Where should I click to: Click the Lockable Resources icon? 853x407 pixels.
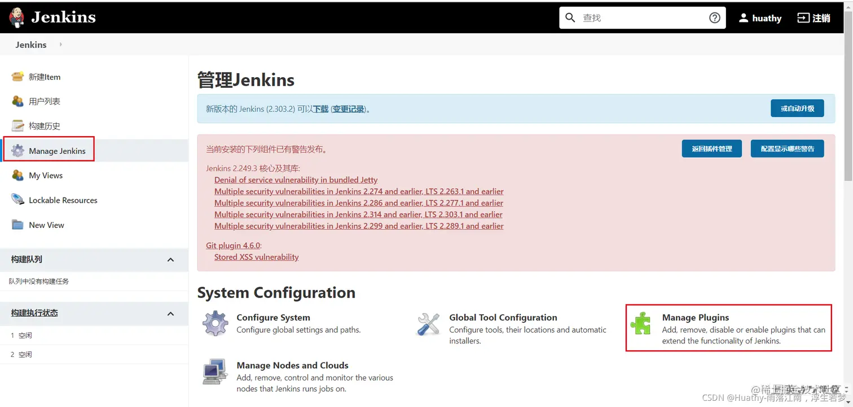pyautogui.click(x=18, y=200)
